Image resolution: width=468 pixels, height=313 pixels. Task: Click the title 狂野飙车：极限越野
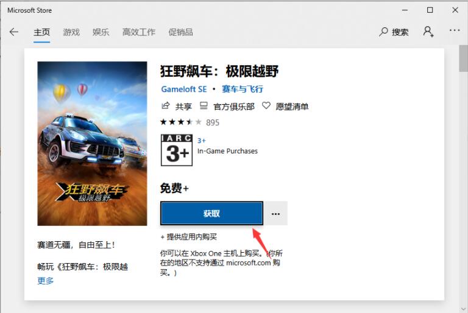(x=219, y=71)
